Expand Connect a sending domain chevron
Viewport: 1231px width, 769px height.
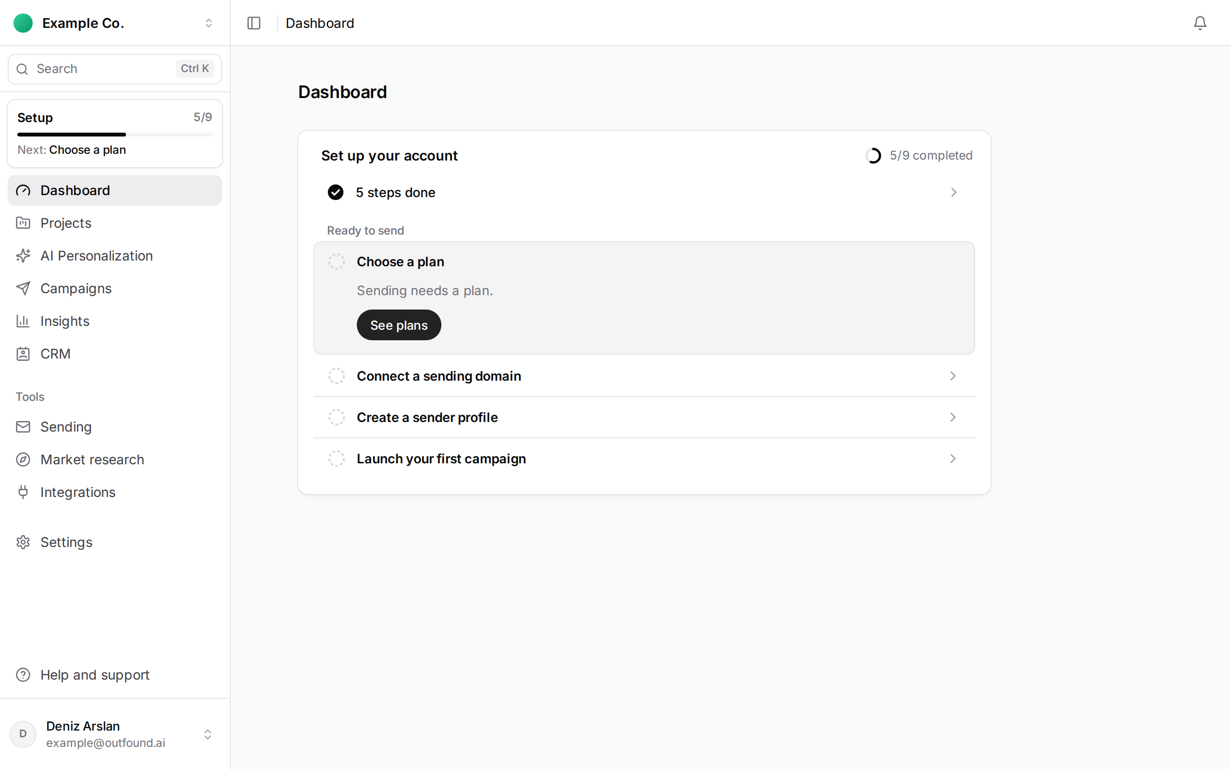(953, 376)
